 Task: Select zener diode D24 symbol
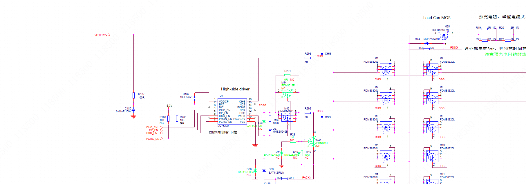coord(426,43)
